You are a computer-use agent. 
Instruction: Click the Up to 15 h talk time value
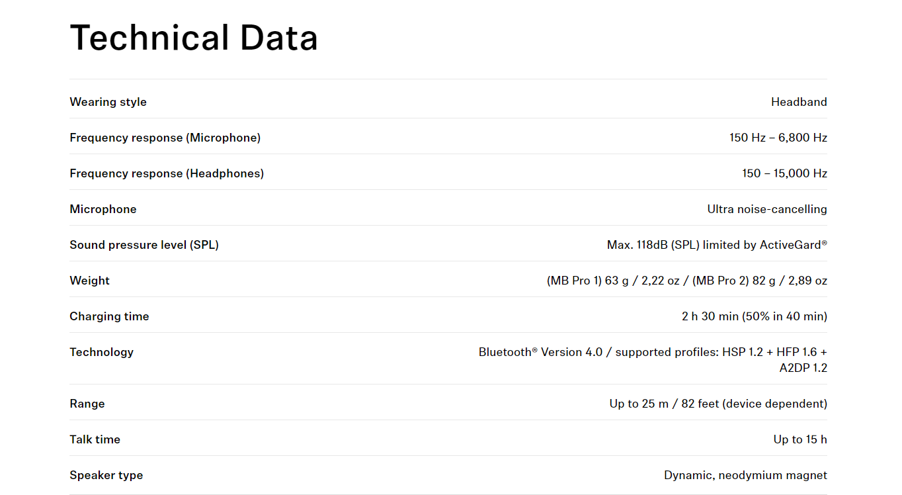(x=799, y=439)
